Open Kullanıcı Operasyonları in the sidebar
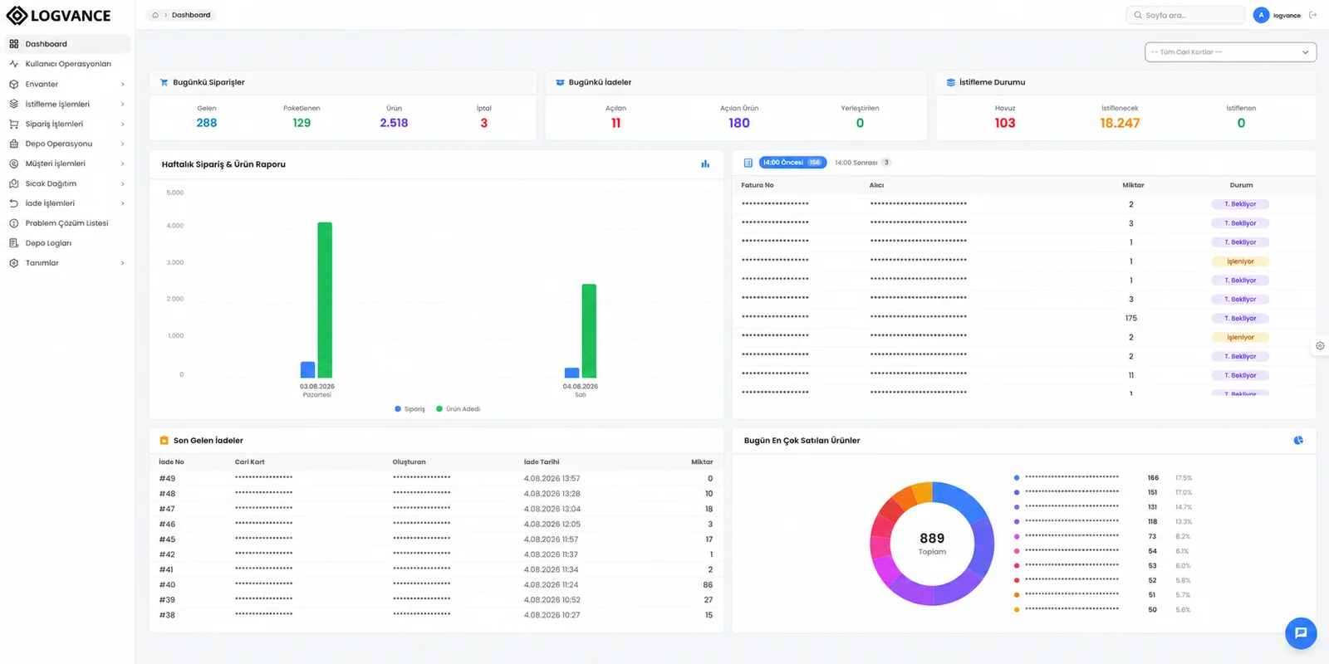The width and height of the screenshot is (1329, 664). 66,64
